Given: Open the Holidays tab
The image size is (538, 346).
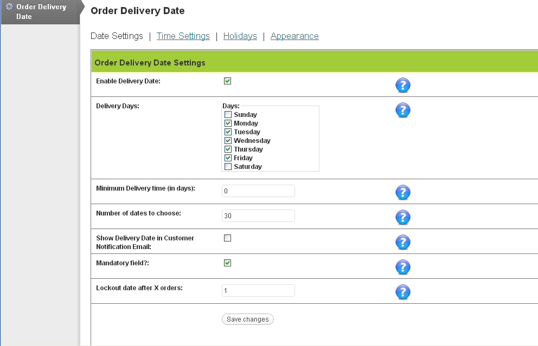Looking at the screenshot, I should point(240,36).
